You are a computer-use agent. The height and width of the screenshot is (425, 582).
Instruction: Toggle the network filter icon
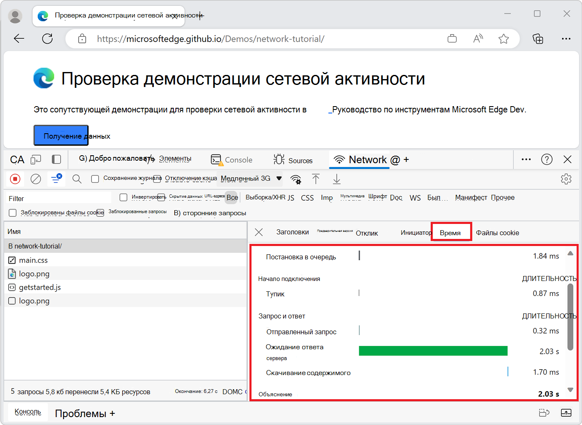pyautogui.click(x=56, y=179)
